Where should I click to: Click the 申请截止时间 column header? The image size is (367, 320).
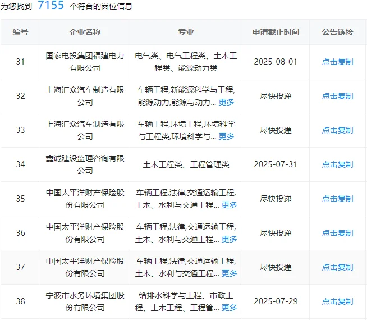pos(276,32)
